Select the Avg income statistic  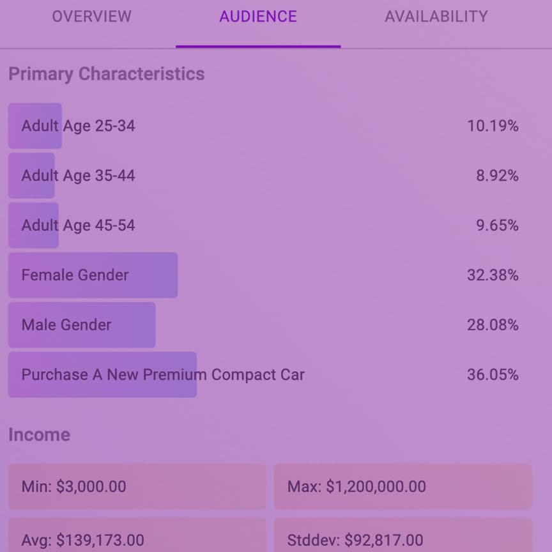tap(137, 540)
